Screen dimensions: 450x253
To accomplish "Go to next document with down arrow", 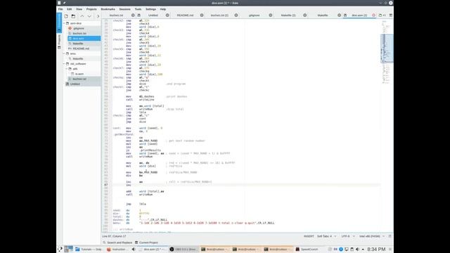I will tap(89, 16).
